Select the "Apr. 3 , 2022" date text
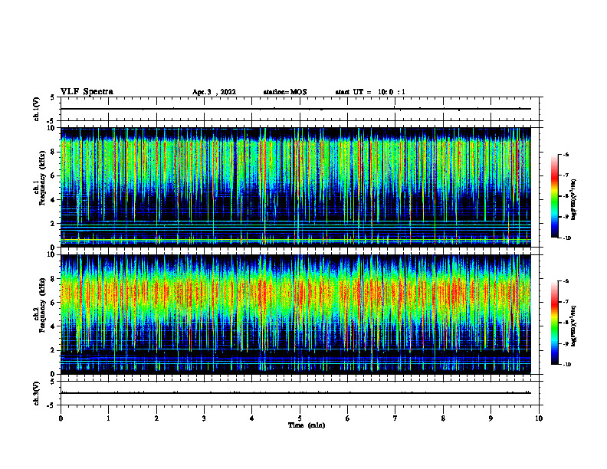The width and height of the screenshot is (607, 469). pos(214,92)
